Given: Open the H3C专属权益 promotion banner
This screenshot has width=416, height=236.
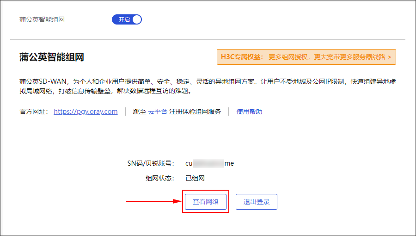Looking at the screenshot, I should click(306, 57).
